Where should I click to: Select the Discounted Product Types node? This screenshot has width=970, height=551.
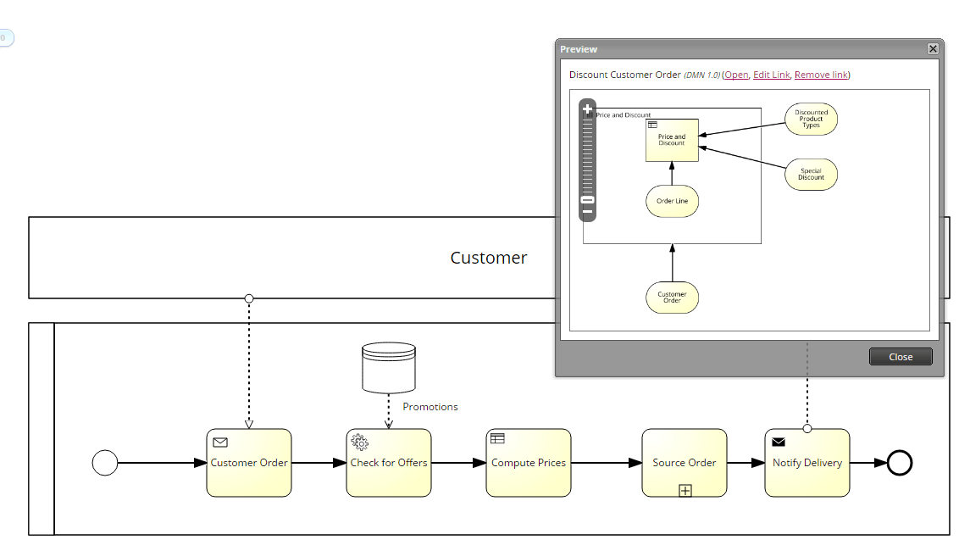point(811,119)
